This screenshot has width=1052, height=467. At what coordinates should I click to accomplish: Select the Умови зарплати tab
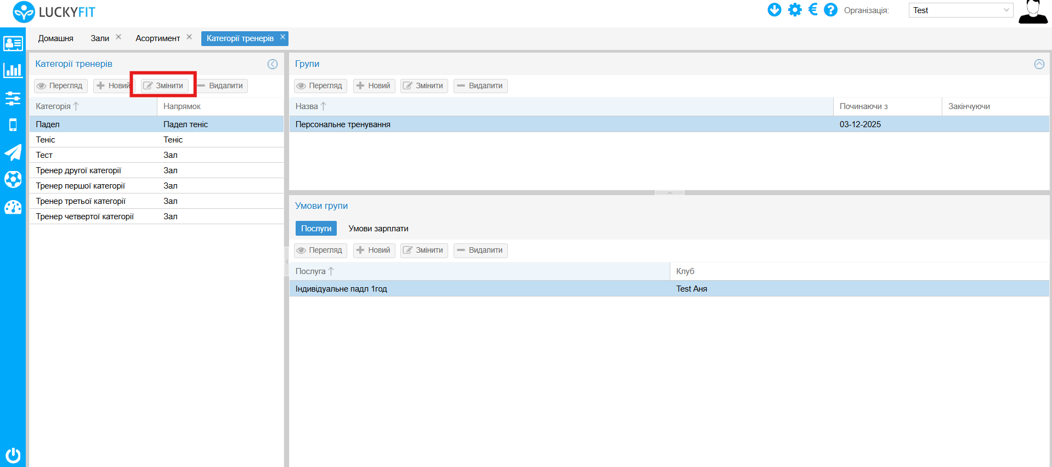[x=378, y=229]
